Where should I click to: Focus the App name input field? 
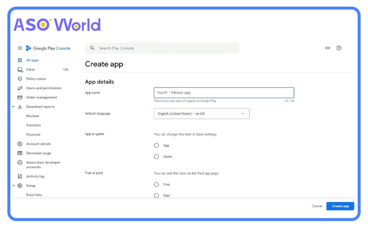click(224, 92)
